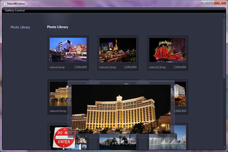Click the nature2.bmp file name label
The width and height of the screenshot is (228, 152).
point(157,67)
